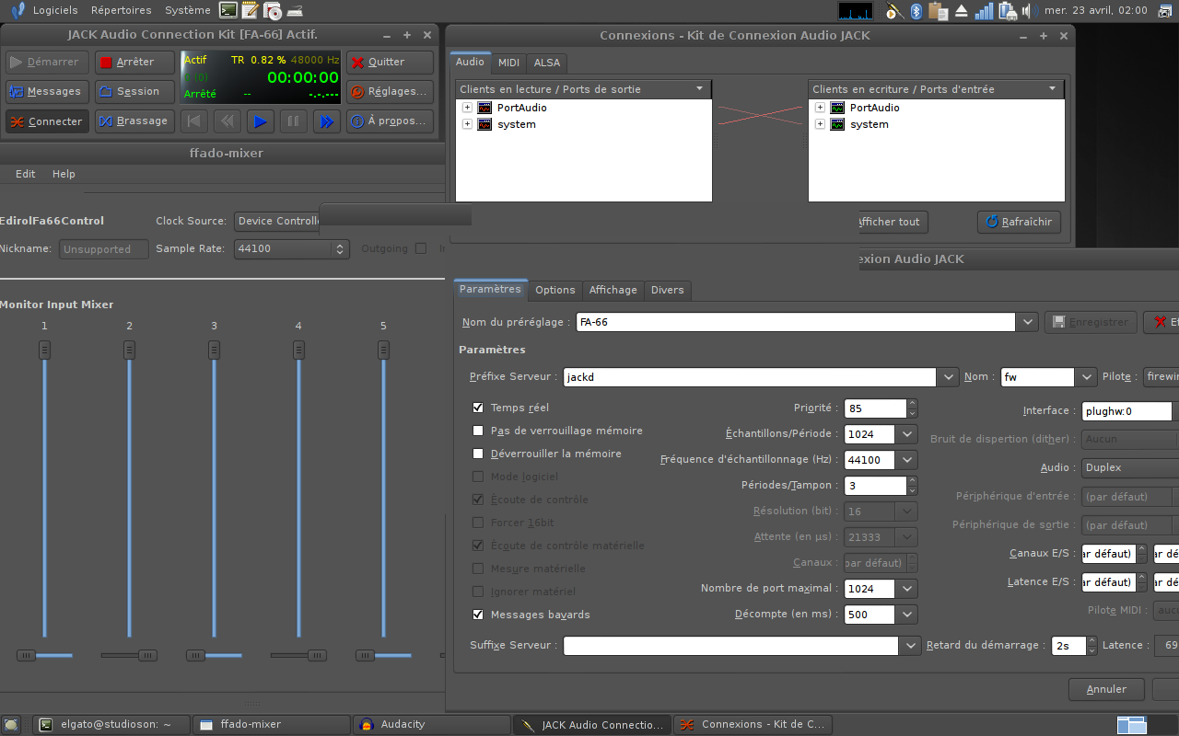Screen dimensions: 1179x736
Task: Enable Pas de verrouillage mémoire checkbox
Action: 478,431
